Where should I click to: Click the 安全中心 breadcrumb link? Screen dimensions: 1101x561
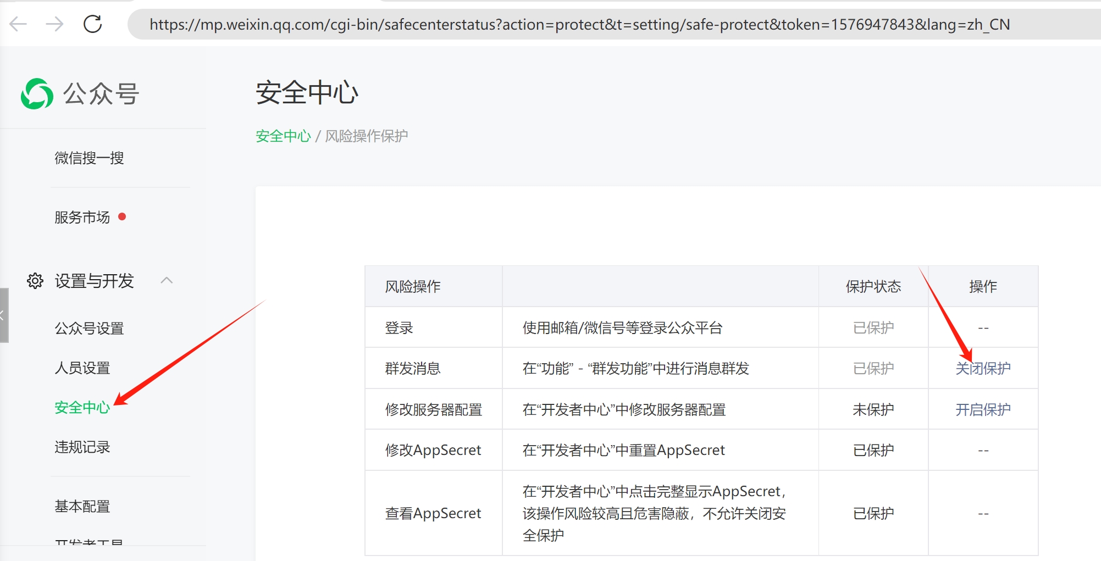point(283,136)
